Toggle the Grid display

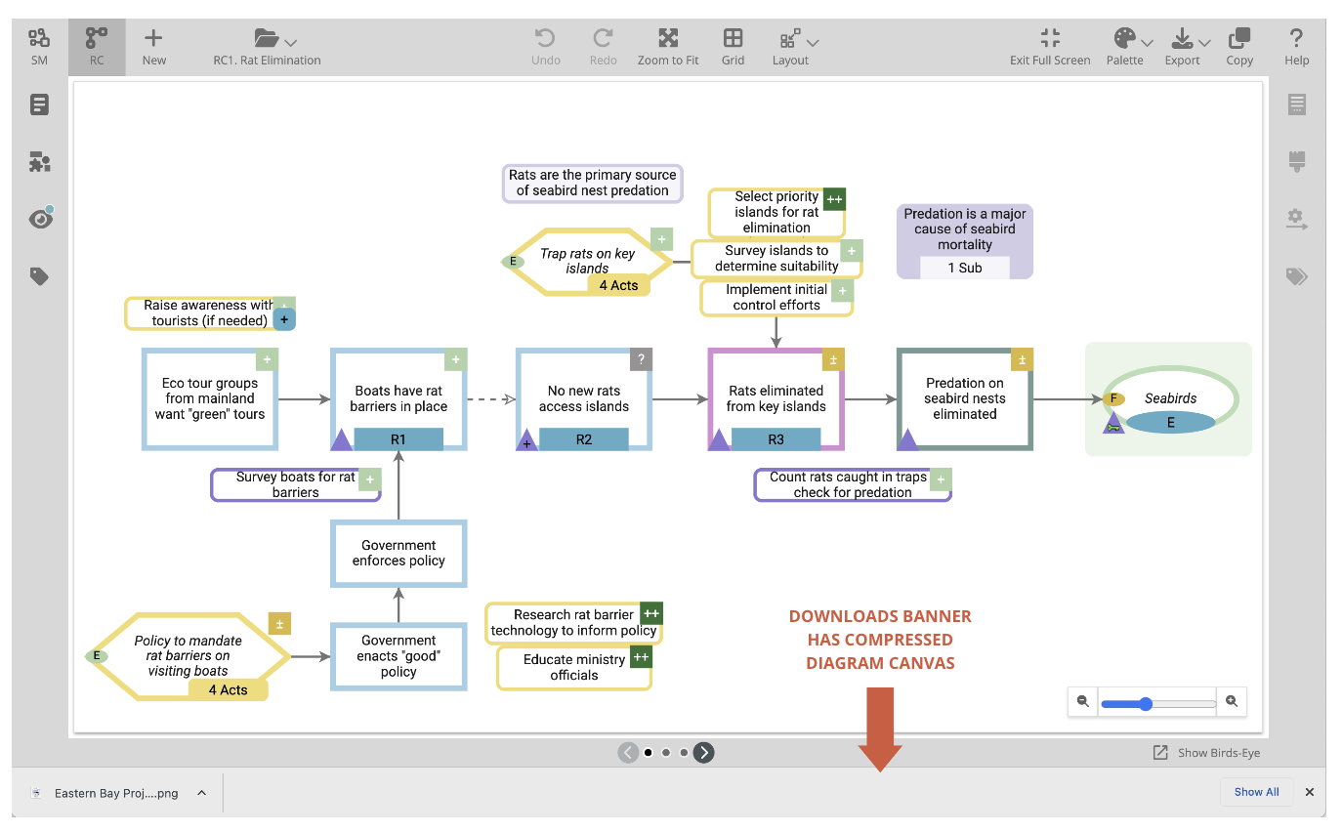click(x=733, y=39)
